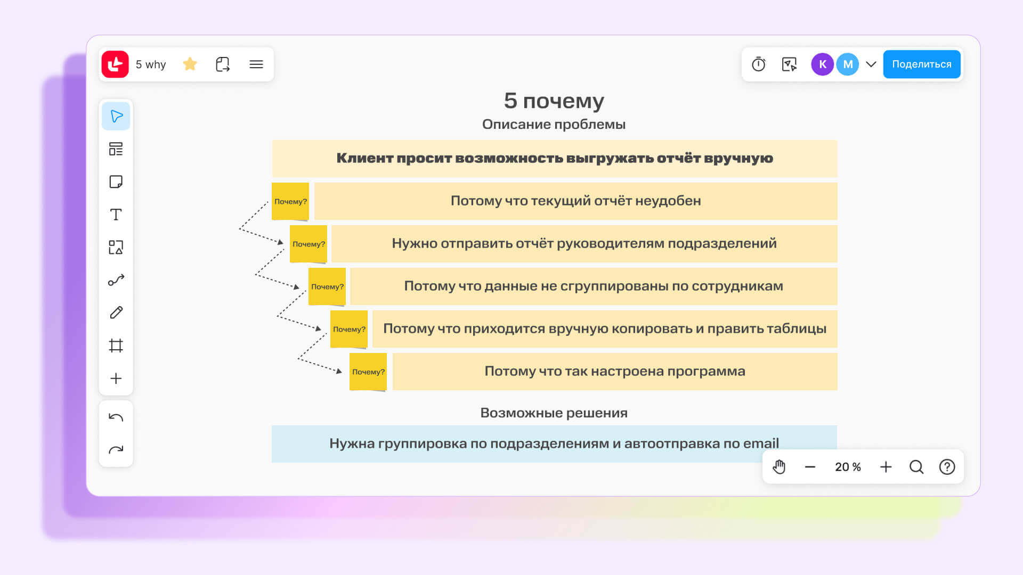
Task: Open user avatar M
Action: [x=848, y=64]
